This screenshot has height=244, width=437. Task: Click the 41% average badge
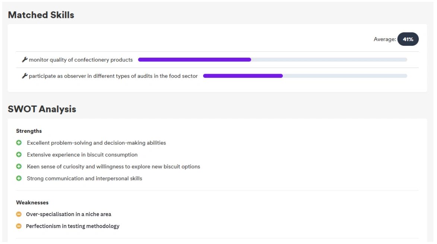click(x=408, y=39)
